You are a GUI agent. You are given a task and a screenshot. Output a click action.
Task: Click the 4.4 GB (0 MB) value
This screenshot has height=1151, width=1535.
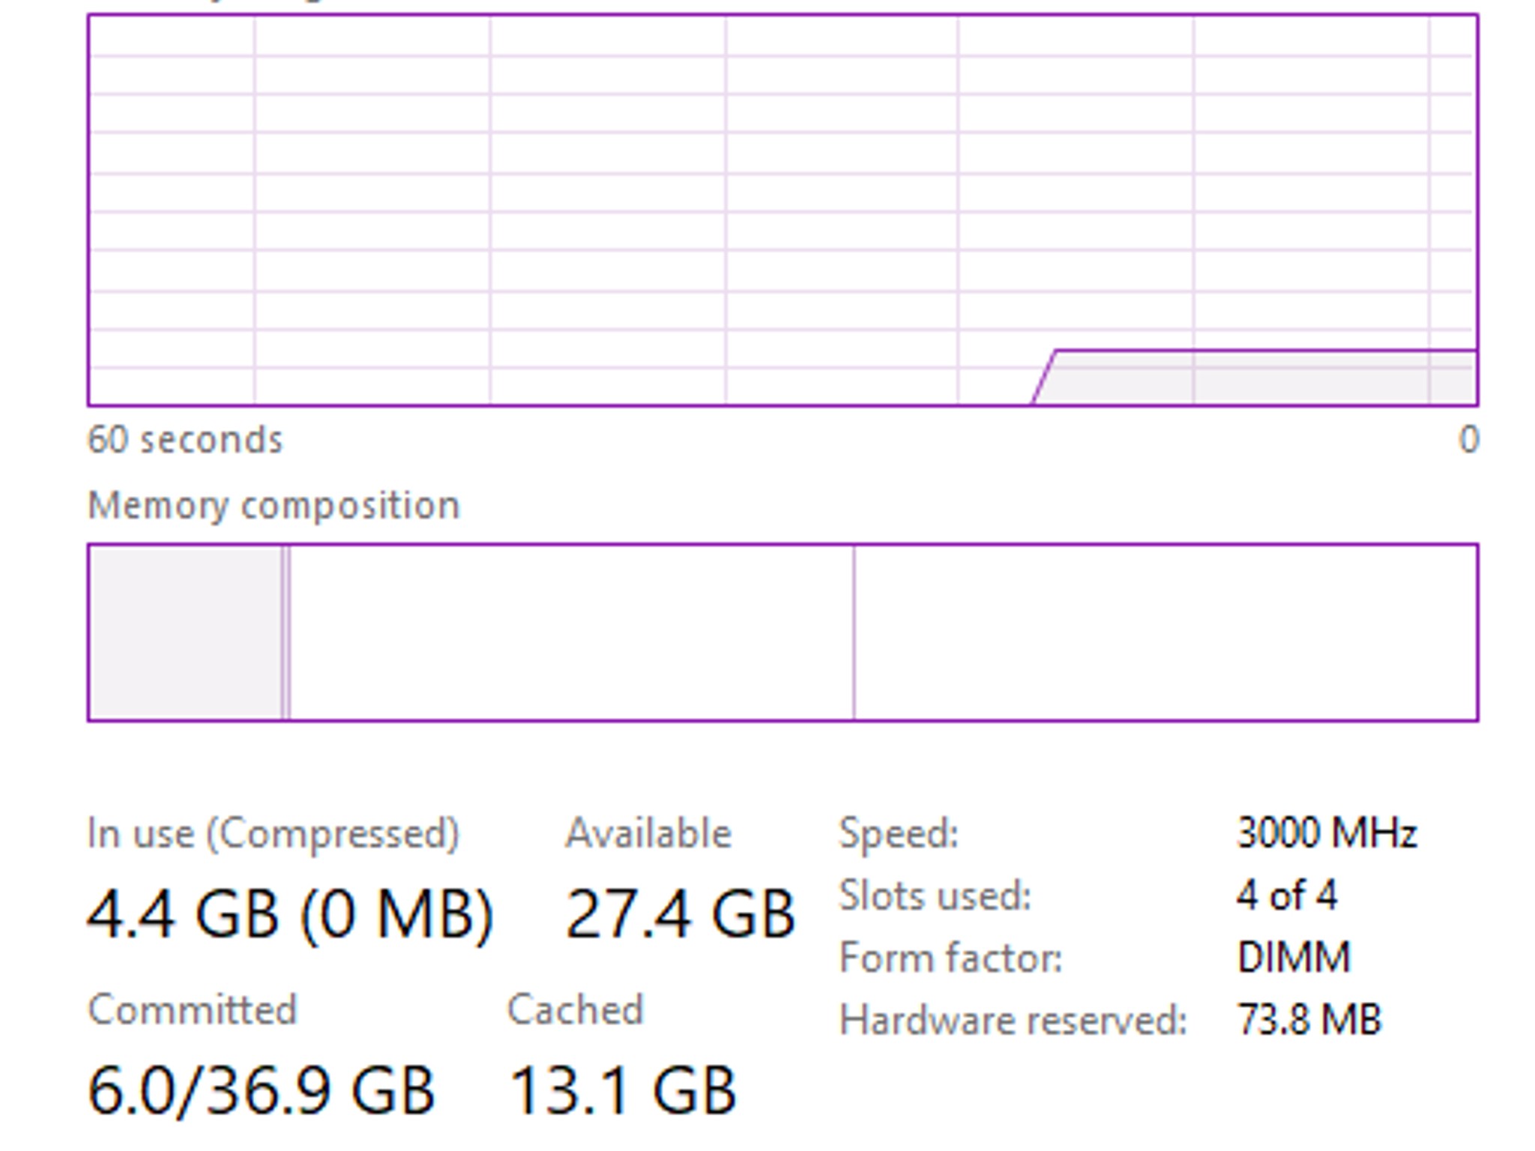(x=291, y=914)
